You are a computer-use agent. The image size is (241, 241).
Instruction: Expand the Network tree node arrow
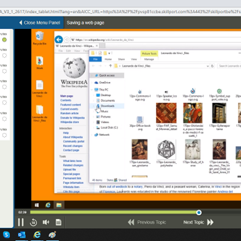click(92, 135)
